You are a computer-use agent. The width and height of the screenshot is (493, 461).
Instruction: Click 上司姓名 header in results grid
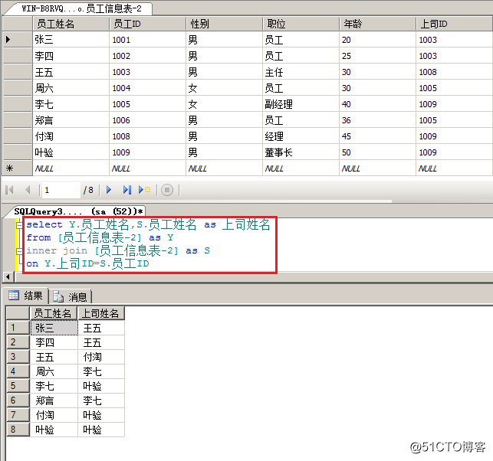click(101, 313)
